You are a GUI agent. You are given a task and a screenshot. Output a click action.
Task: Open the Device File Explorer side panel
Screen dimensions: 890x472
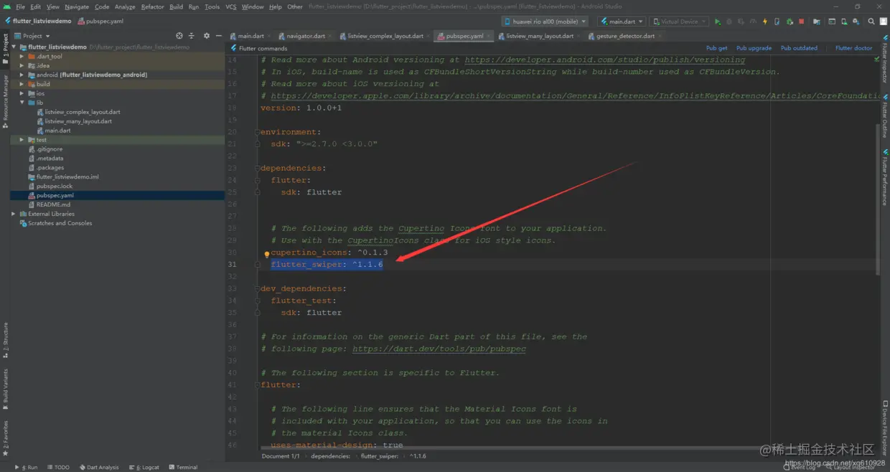[885, 429]
